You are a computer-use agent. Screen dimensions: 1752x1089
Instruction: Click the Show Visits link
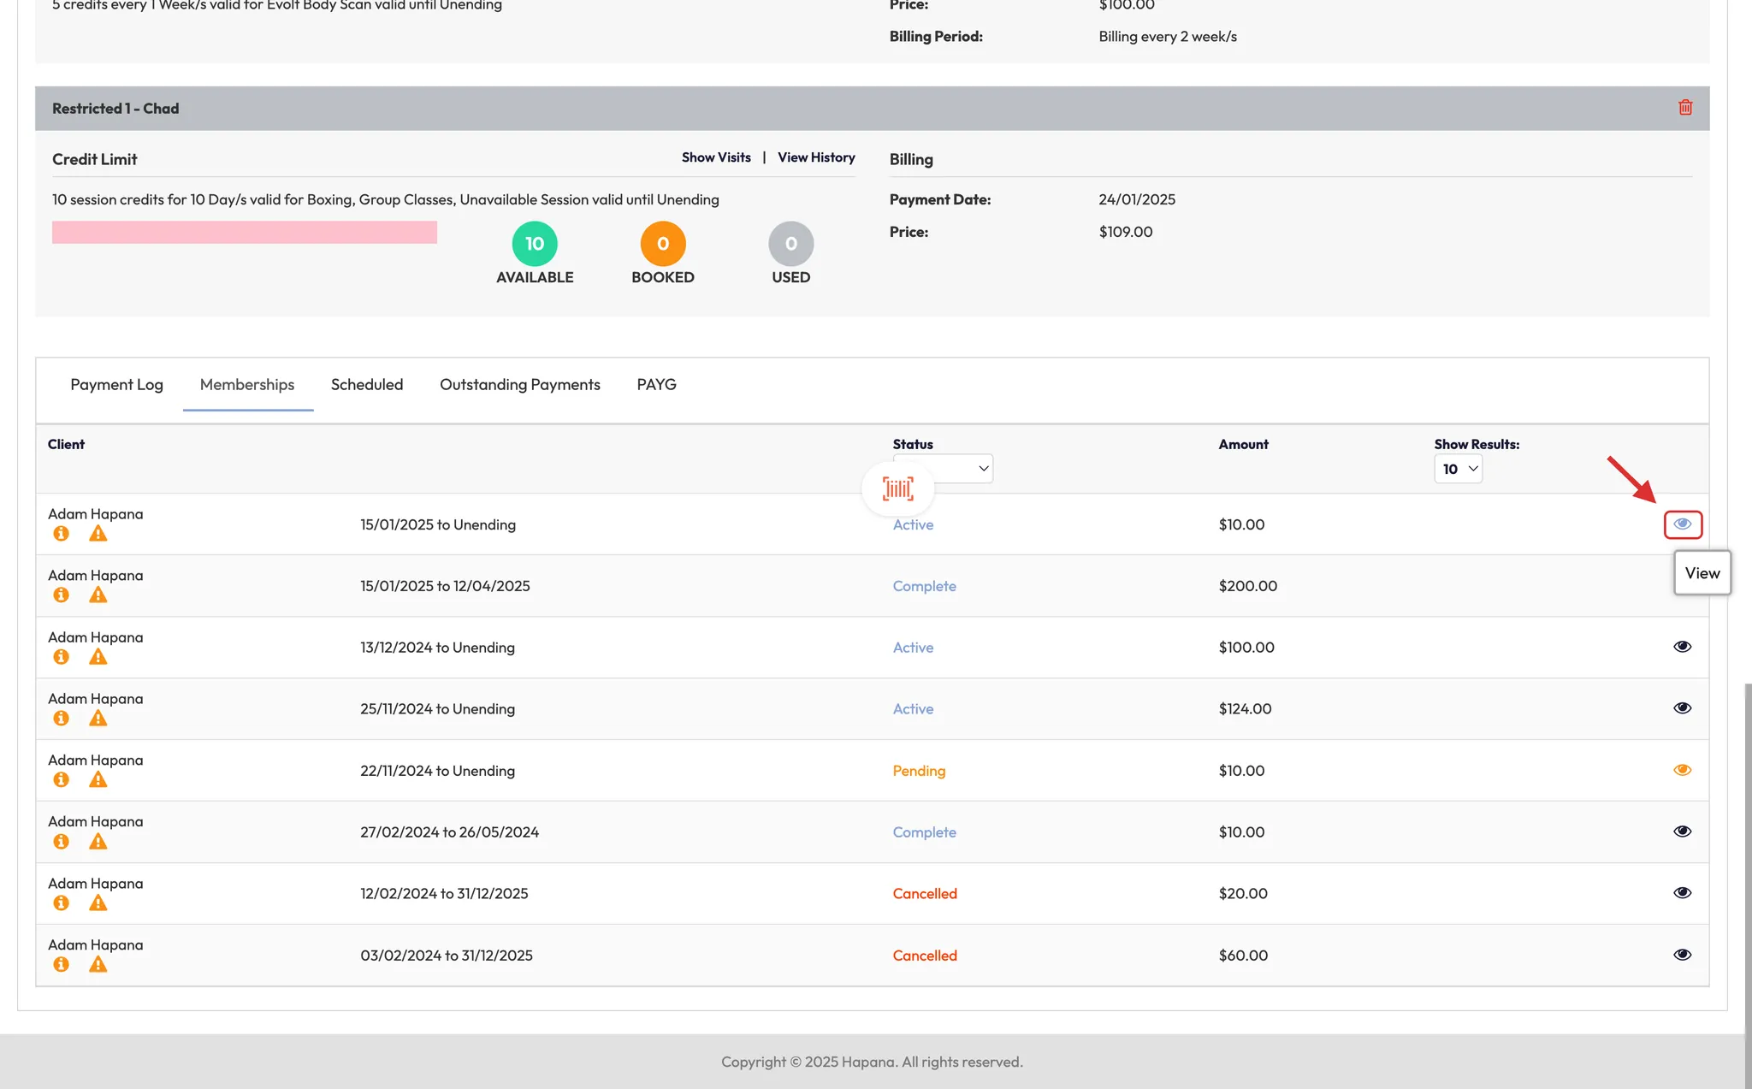(x=716, y=157)
